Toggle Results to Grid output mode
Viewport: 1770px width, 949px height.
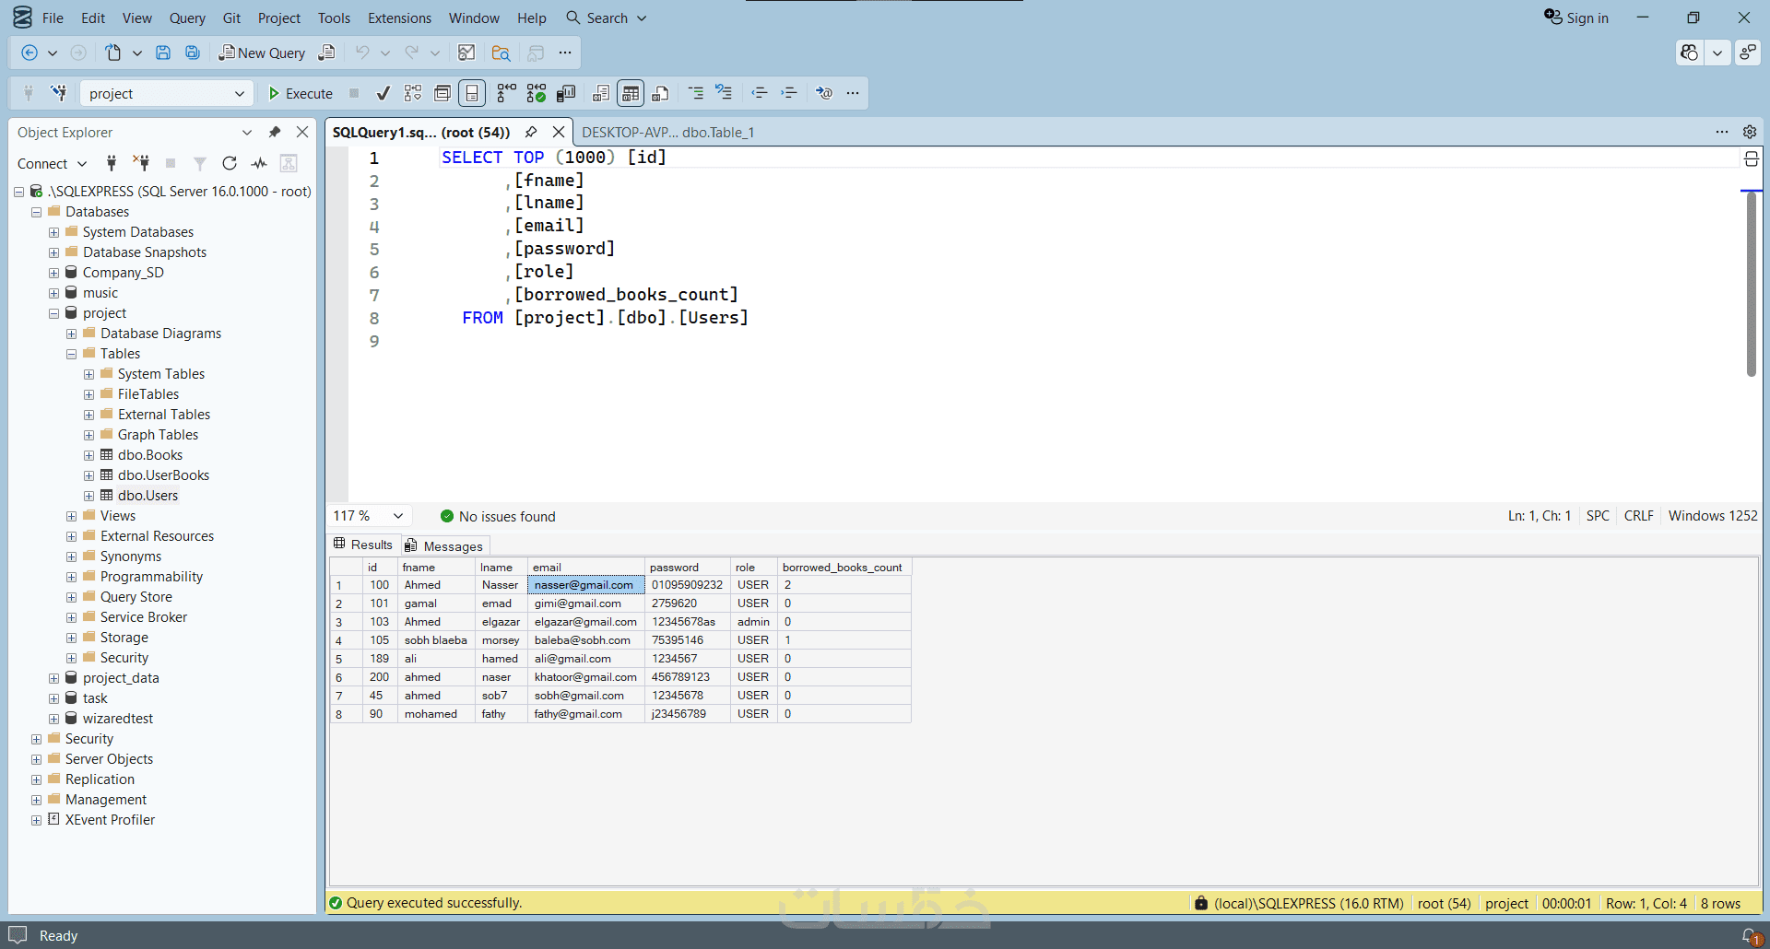coord(631,93)
